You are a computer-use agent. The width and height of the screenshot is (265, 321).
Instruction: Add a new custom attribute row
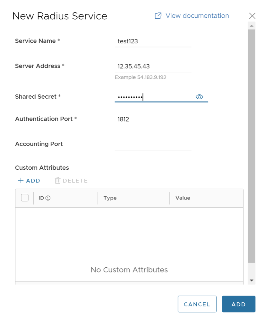(29, 181)
